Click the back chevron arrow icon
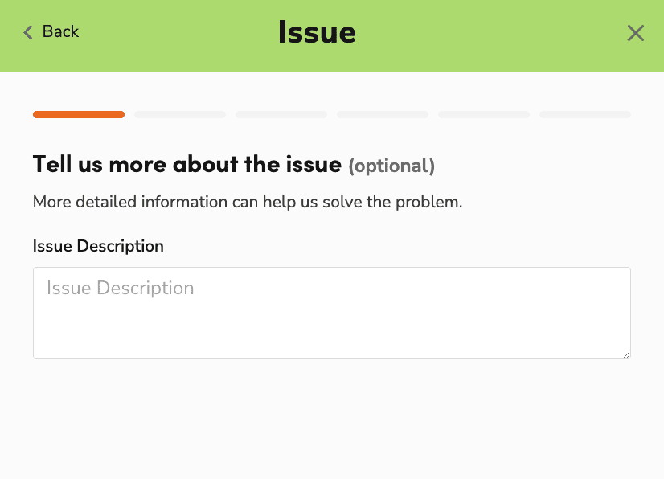Image resolution: width=664 pixels, height=479 pixels. (28, 32)
